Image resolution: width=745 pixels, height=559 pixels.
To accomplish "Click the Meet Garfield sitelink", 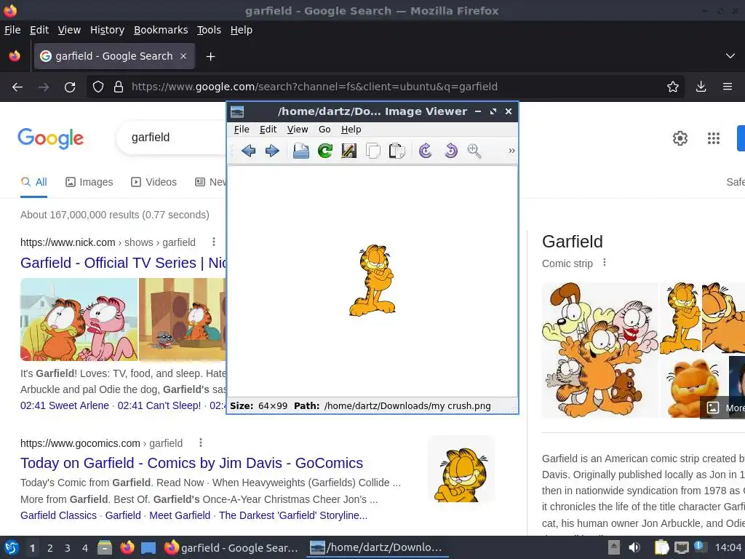I will click(180, 515).
